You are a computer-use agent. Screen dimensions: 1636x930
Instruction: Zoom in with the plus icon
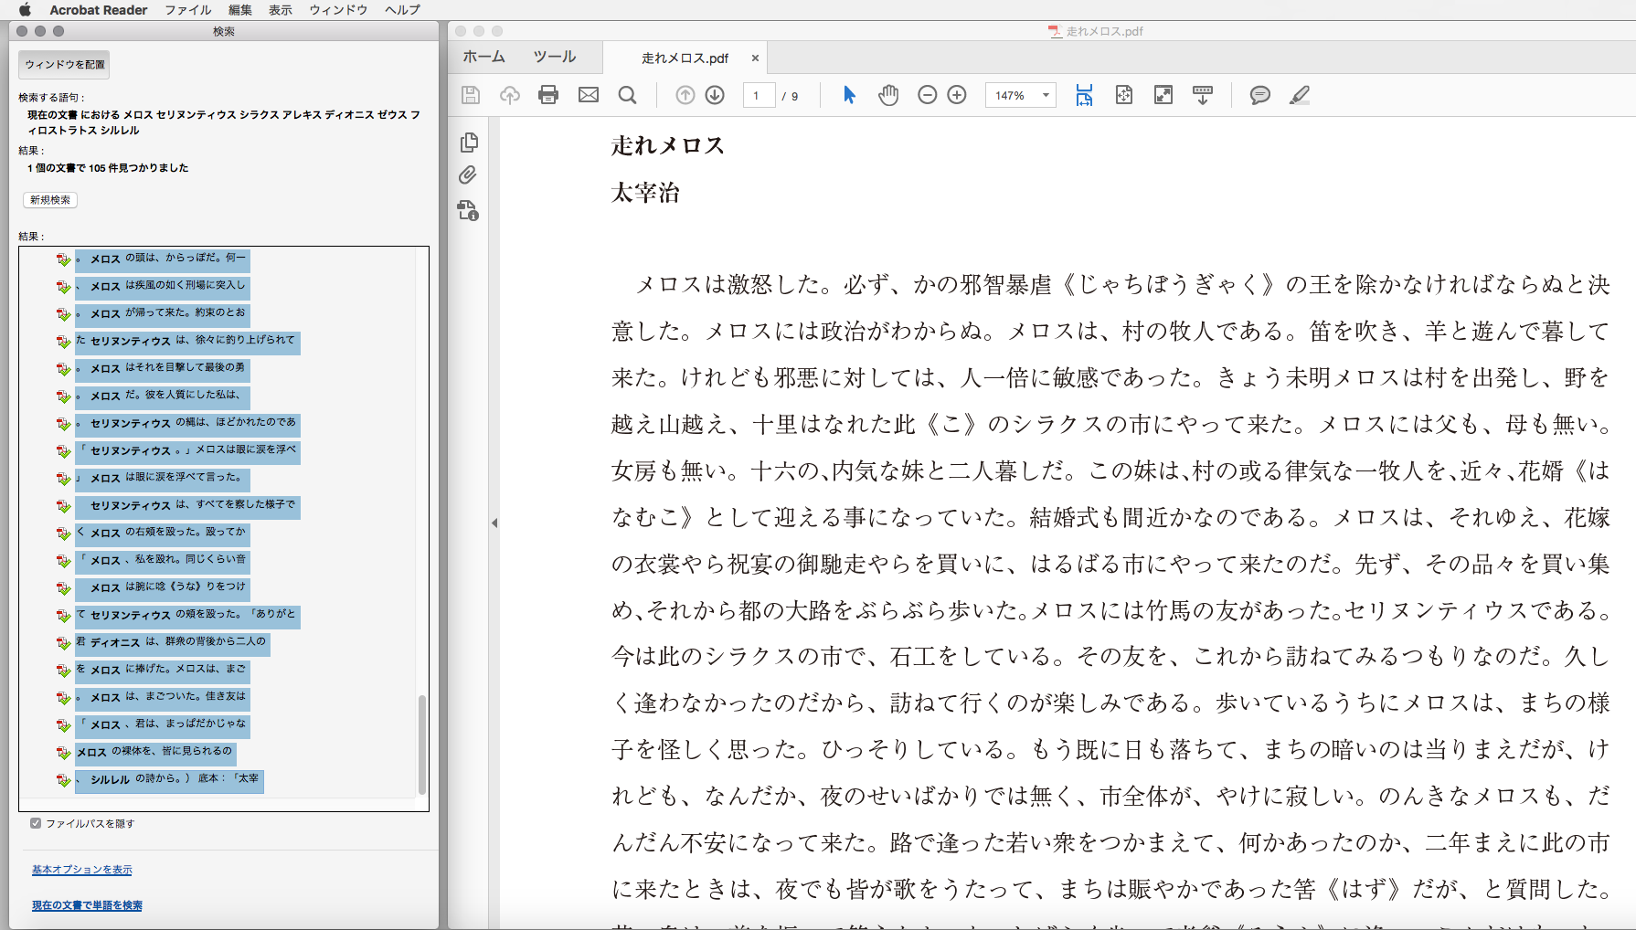point(957,95)
